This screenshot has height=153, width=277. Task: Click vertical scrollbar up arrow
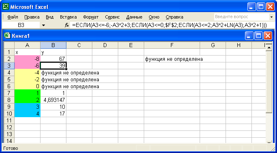pos(269,48)
